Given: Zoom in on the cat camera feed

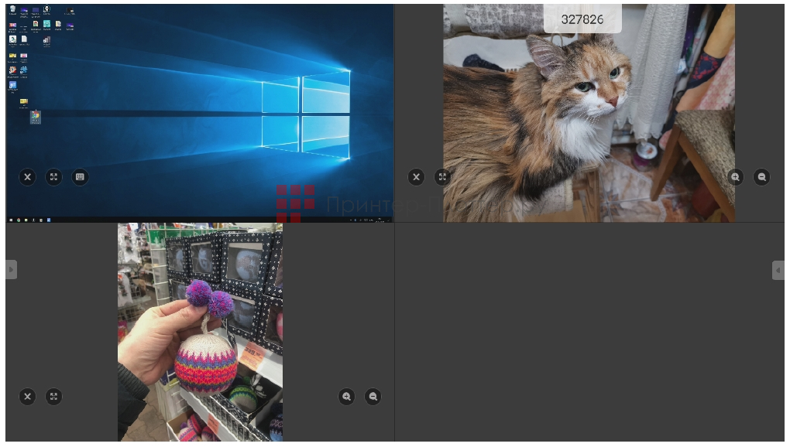Looking at the screenshot, I should click(x=734, y=177).
